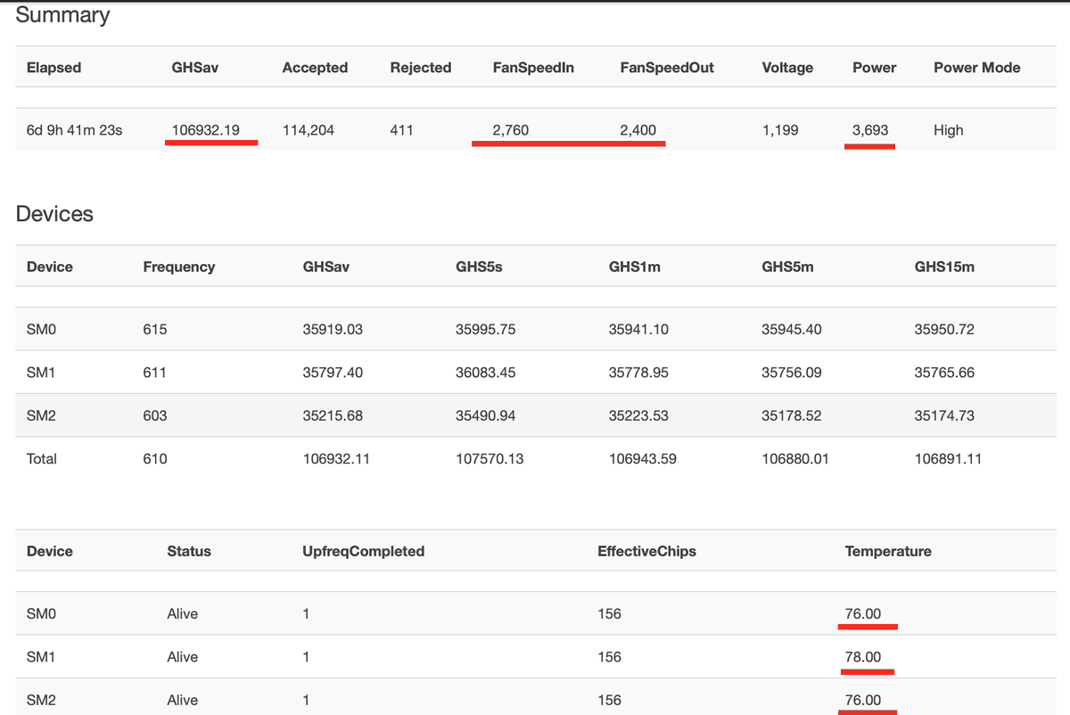The height and width of the screenshot is (715, 1070).
Task: Select accepted count 114,204
Action: (x=309, y=130)
